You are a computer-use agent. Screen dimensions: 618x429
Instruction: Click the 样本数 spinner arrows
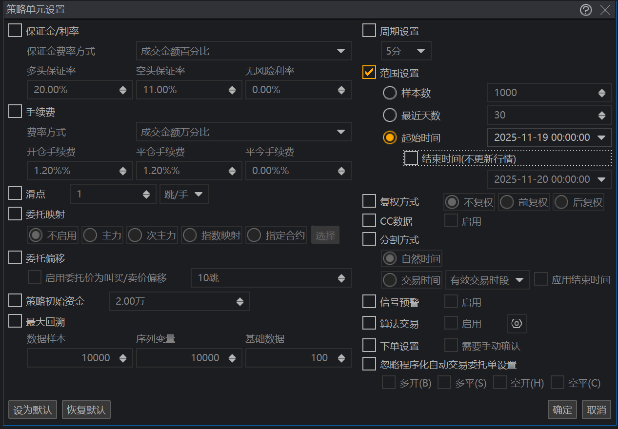[x=602, y=93]
